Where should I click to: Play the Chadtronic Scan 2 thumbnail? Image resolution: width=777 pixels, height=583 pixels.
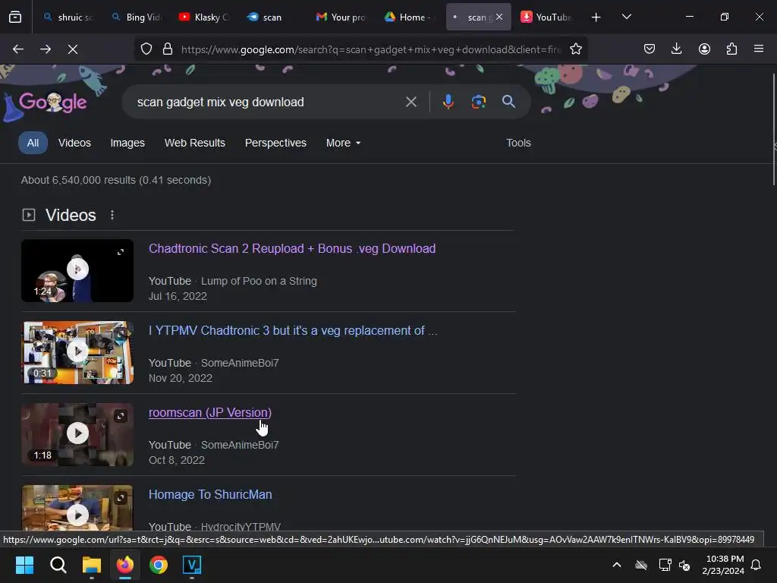[77, 270]
